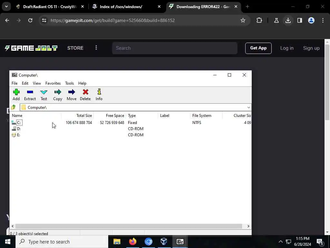This screenshot has height=248, width=330.
Task: Expand the Computer\ path dropdown
Action: pos(248,107)
